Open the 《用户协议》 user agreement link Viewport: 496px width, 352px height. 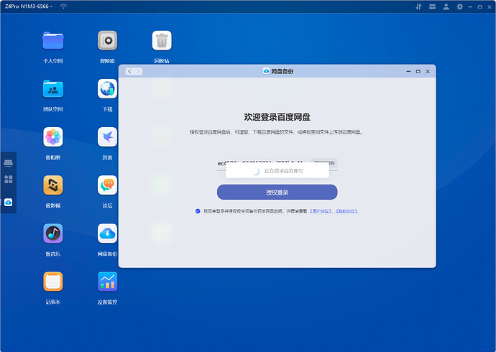(x=321, y=211)
